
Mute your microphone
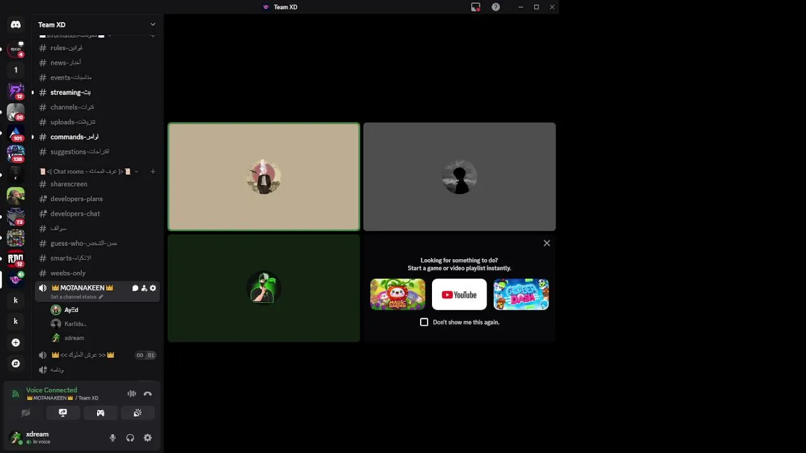(113, 438)
